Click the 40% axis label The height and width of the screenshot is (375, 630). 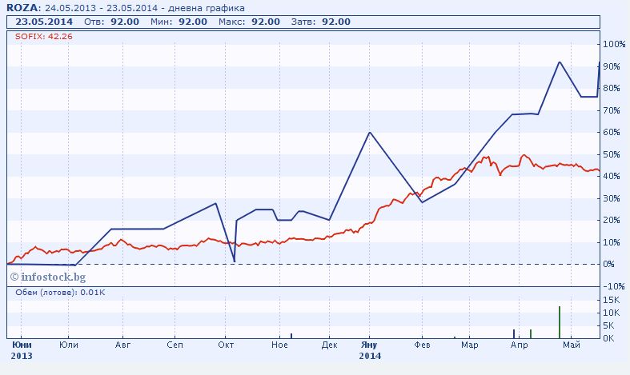click(x=612, y=176)
